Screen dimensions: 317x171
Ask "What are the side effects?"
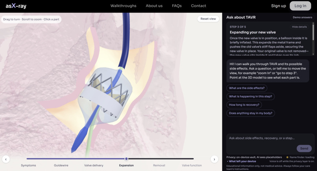click(x=247, y=88)
